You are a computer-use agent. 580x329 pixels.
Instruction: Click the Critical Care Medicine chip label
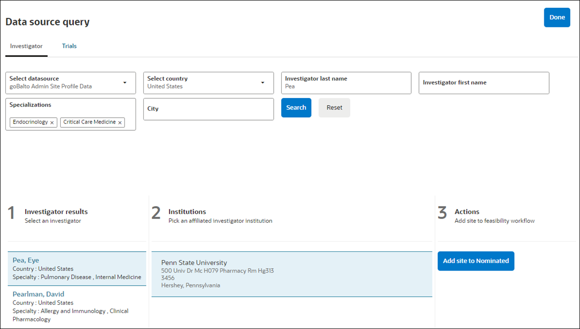90,122
